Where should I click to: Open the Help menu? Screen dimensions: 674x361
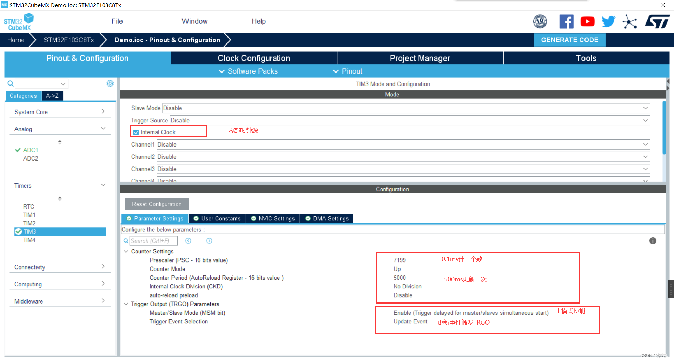click(x=259, y=21)
